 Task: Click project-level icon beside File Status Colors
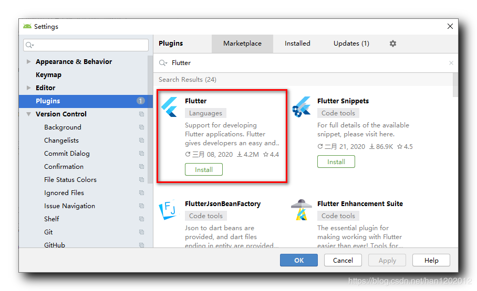tap(141, 179)
